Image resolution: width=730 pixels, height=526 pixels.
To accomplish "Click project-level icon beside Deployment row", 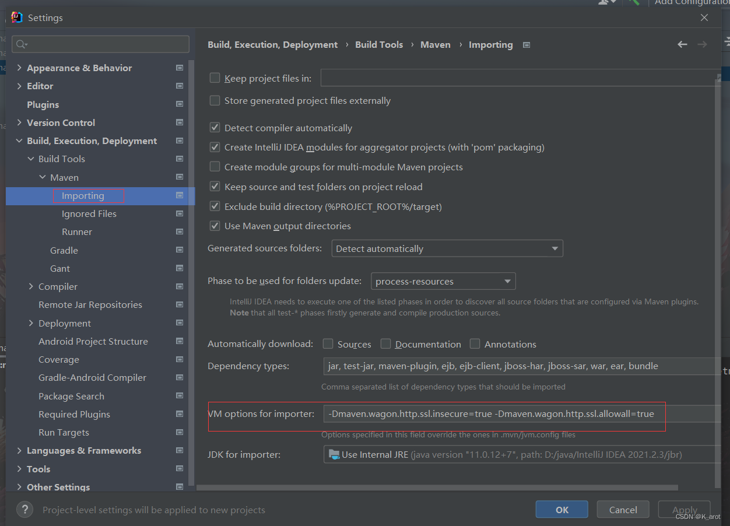I will 180,323.
